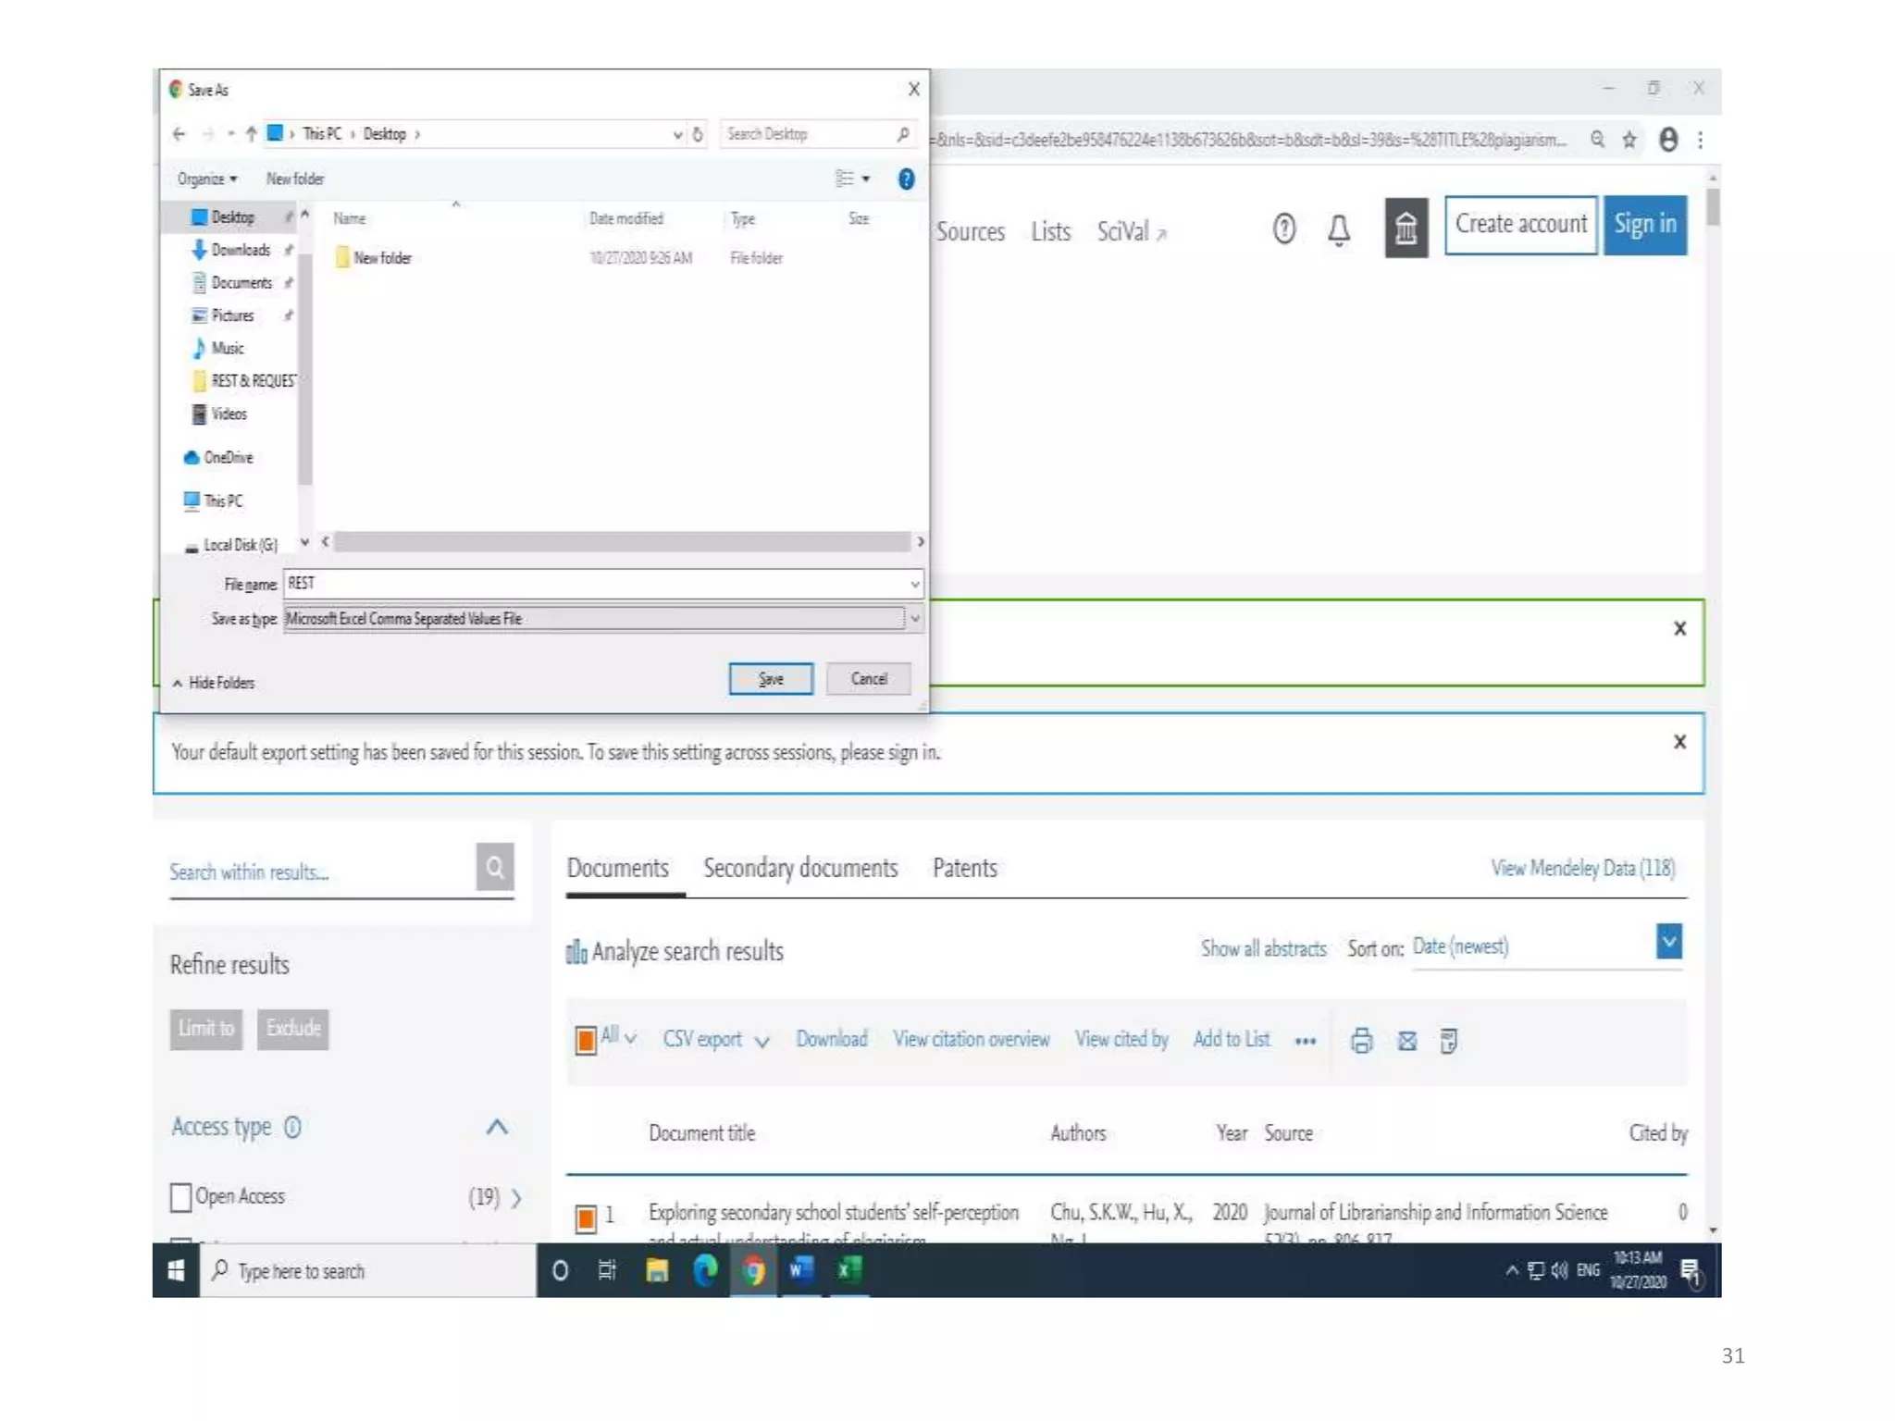Click the File name input field

(x=592, y=583)
